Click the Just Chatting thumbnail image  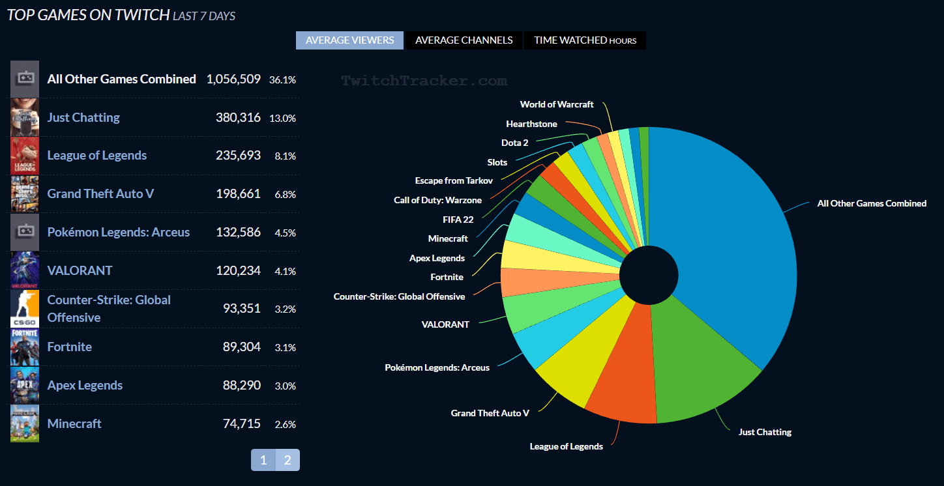[x=25, y=117]
